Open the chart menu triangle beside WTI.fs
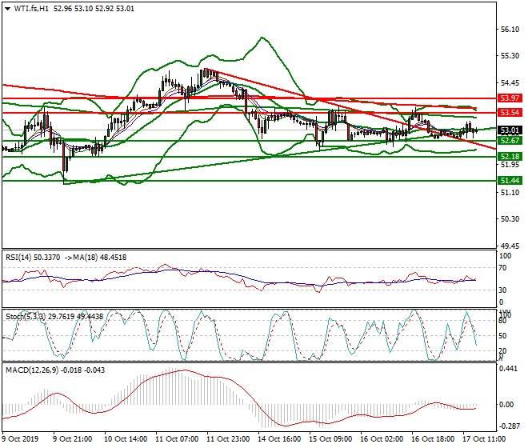 point(8,9)
